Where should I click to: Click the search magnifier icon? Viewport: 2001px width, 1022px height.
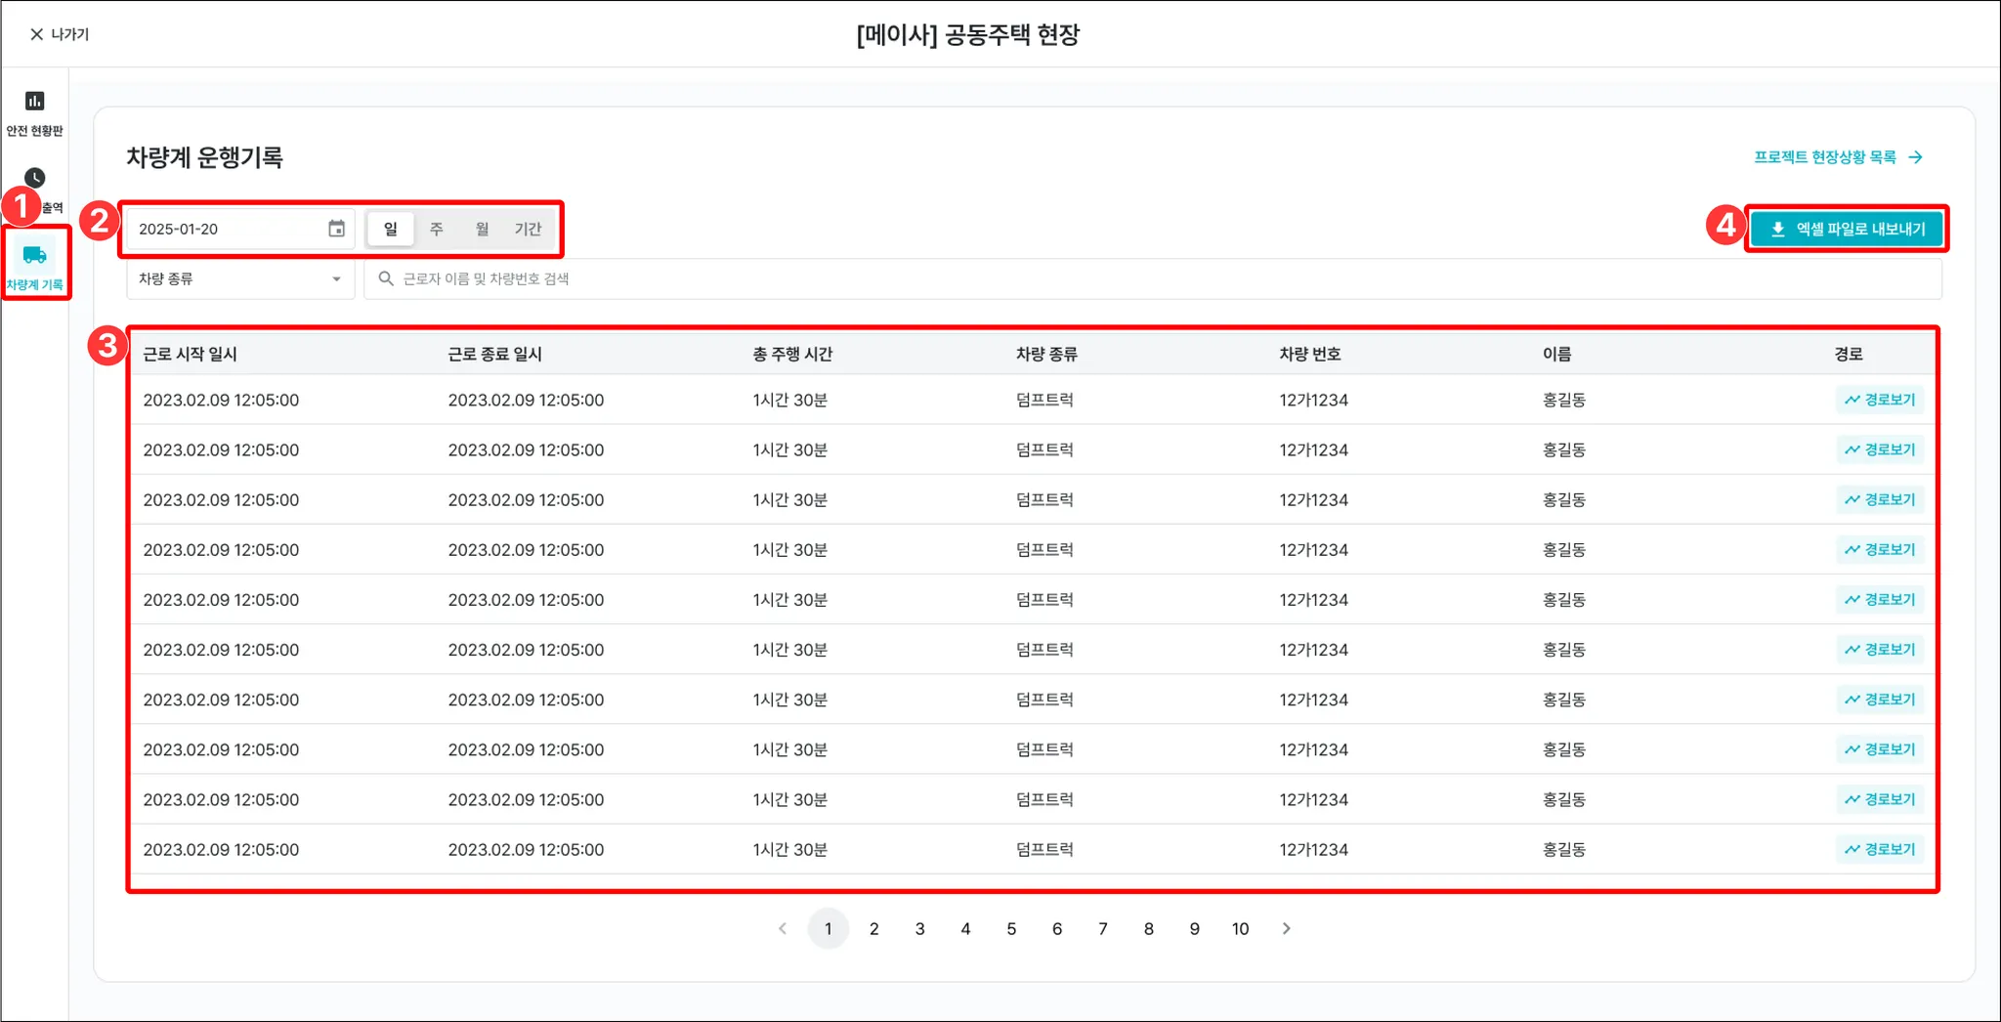pyautogui.click(x=386, y=279)
